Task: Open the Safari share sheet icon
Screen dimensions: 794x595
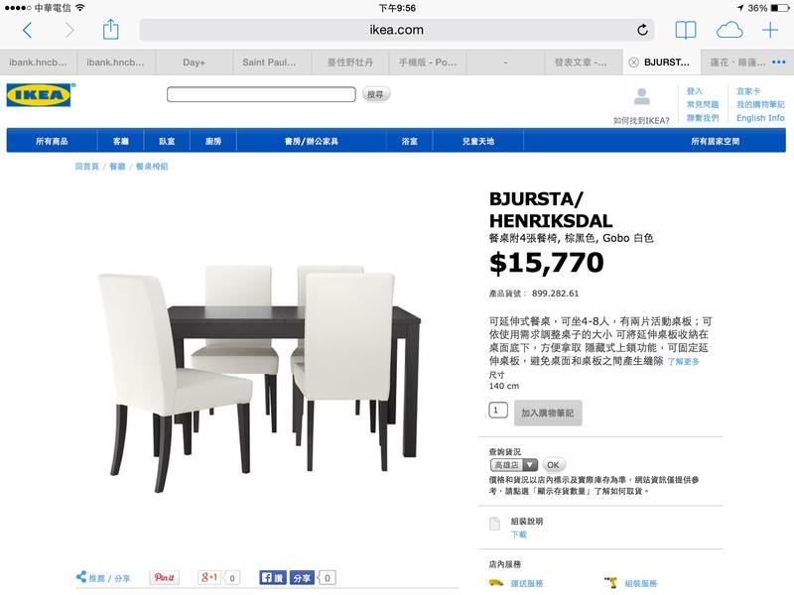Action: pyautogui.click(x=110, y=30)
